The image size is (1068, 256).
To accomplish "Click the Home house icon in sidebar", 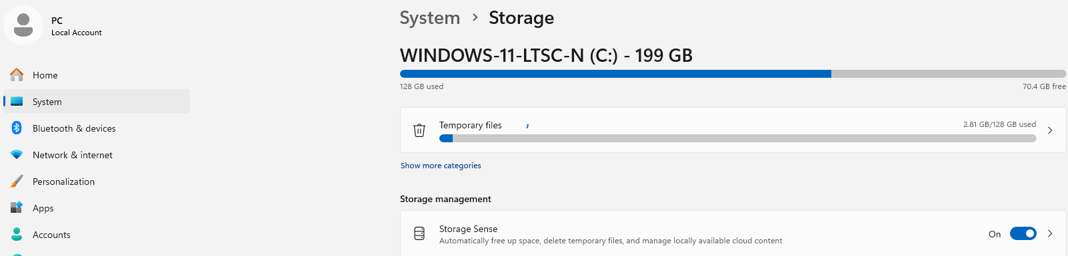I will point(17,74).
